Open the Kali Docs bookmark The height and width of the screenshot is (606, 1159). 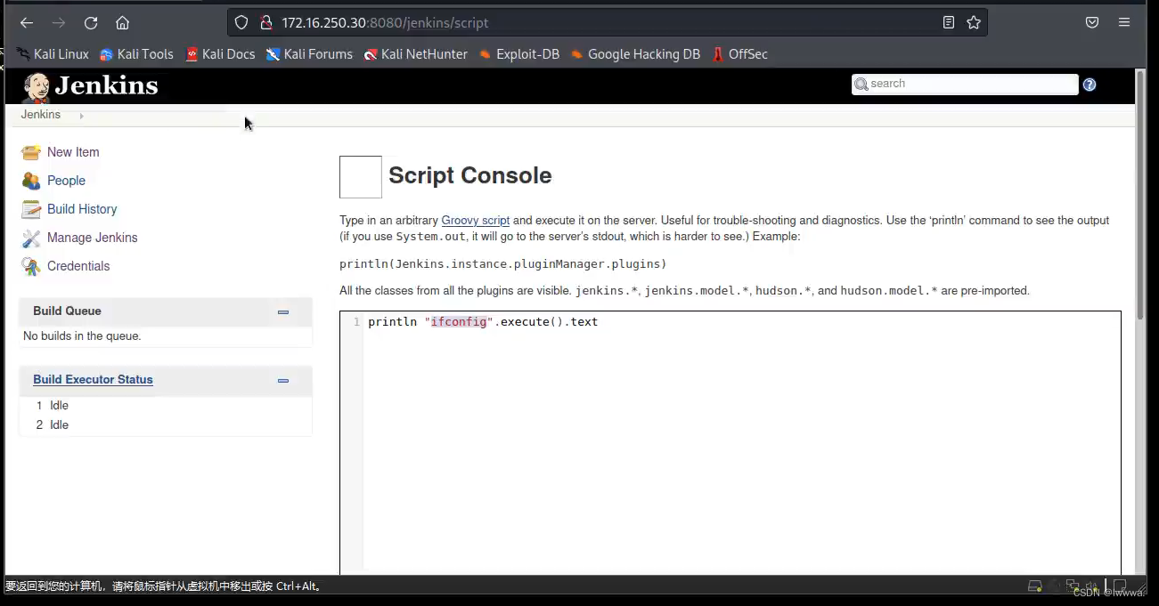tap(220, 54)
